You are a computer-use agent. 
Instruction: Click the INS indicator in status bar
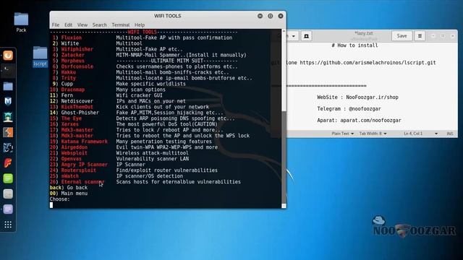click(450, 134)
